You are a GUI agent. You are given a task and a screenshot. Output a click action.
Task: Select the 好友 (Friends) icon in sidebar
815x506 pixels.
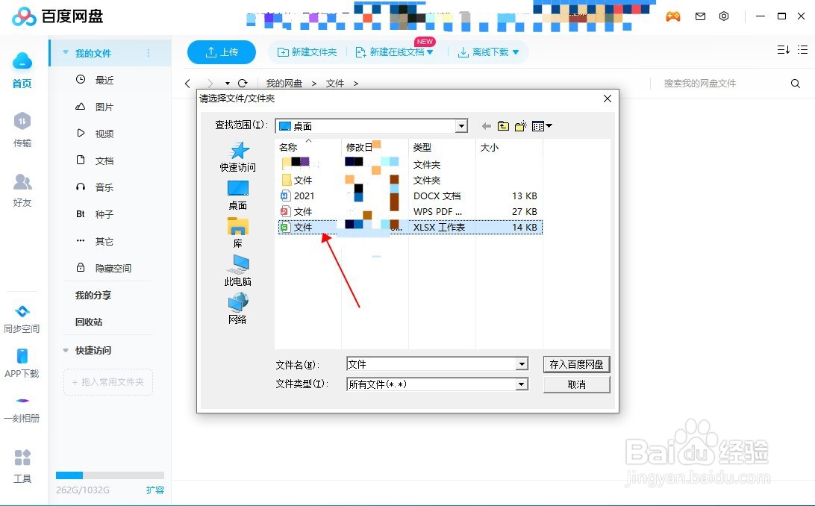point(22,187)
